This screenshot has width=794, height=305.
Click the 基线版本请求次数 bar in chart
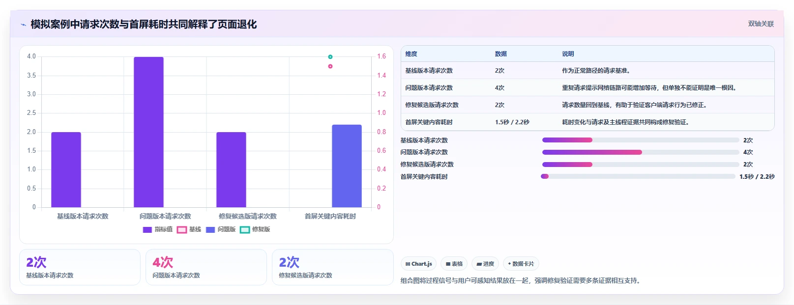coord(66,169)
